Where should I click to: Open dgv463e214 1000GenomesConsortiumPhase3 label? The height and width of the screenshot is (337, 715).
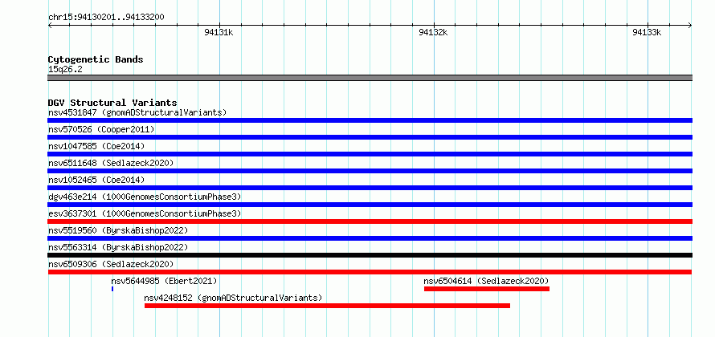145,197
